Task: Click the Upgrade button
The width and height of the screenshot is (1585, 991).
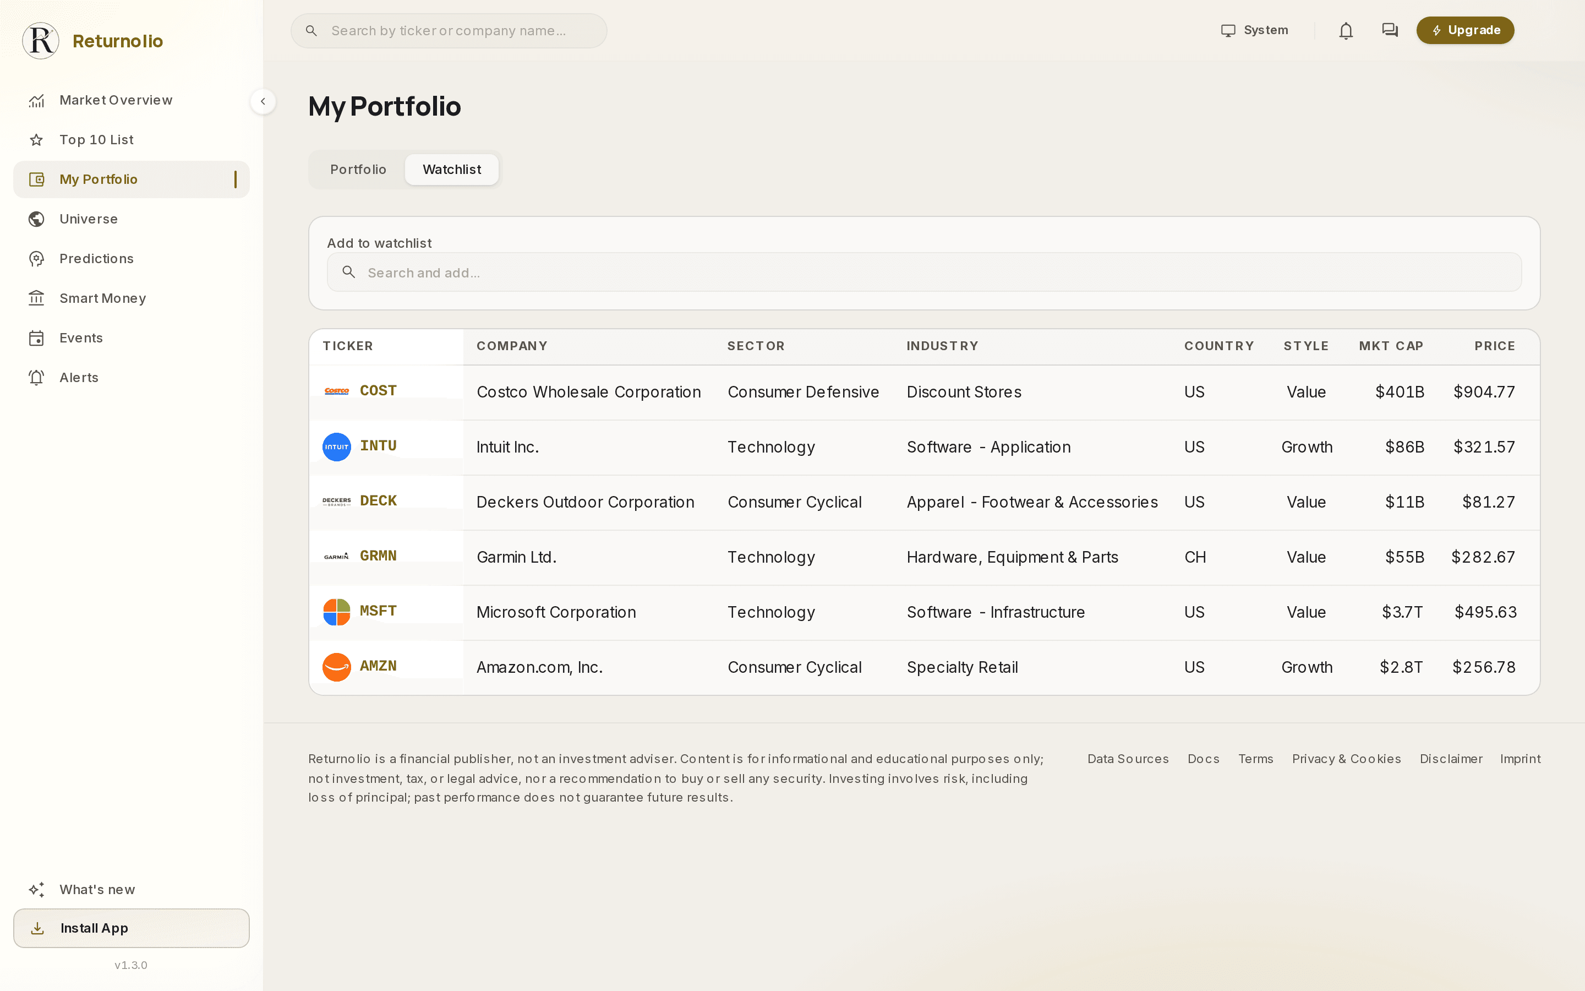Action: pyautogui.click(x=1465, y=30)
